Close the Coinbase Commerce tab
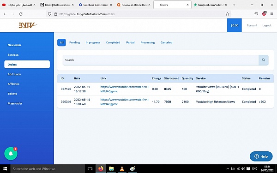Viewport: 277px width, 173px height. click(x=111, y=5)
